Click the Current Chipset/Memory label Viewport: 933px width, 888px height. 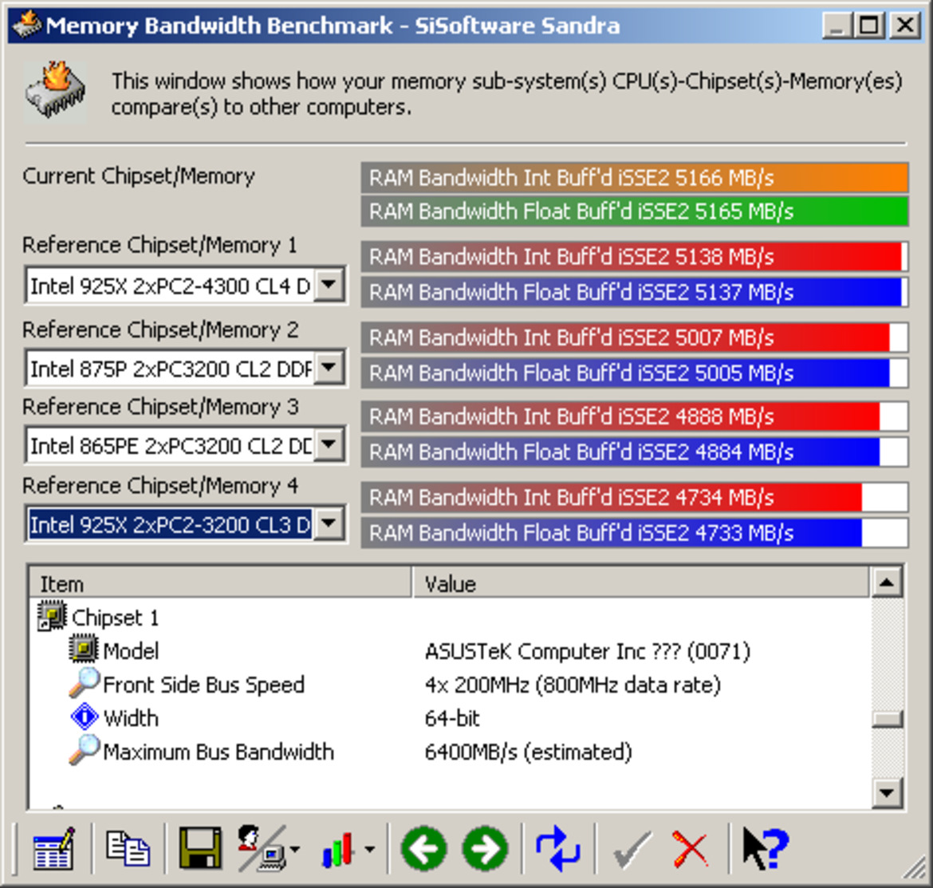[x=139, y=176]
